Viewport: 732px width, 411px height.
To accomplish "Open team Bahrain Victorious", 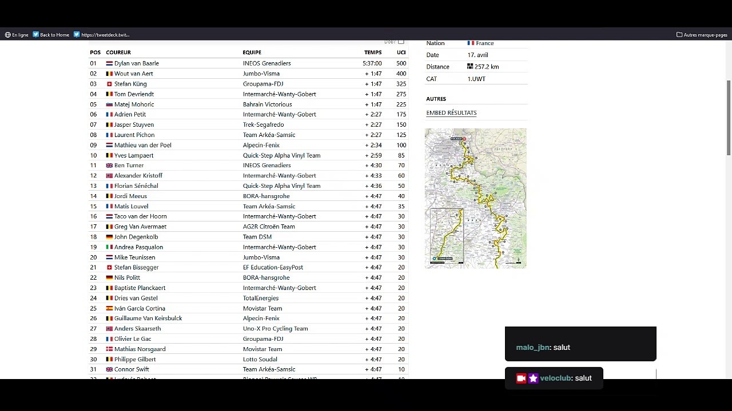I will coord(268,104).
